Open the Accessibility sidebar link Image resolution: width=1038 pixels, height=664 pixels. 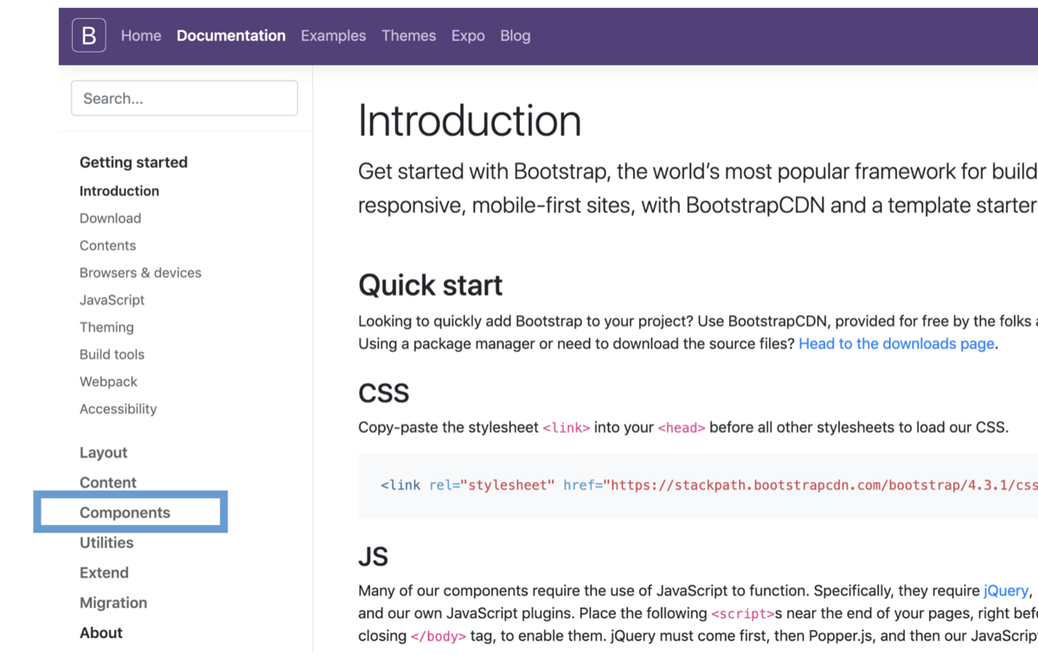click(119, 409)
